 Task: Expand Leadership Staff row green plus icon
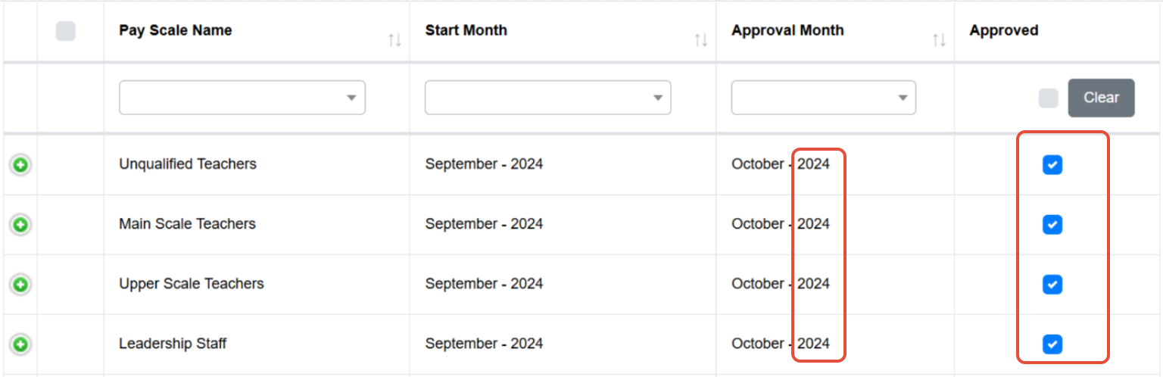pos(20,344)
